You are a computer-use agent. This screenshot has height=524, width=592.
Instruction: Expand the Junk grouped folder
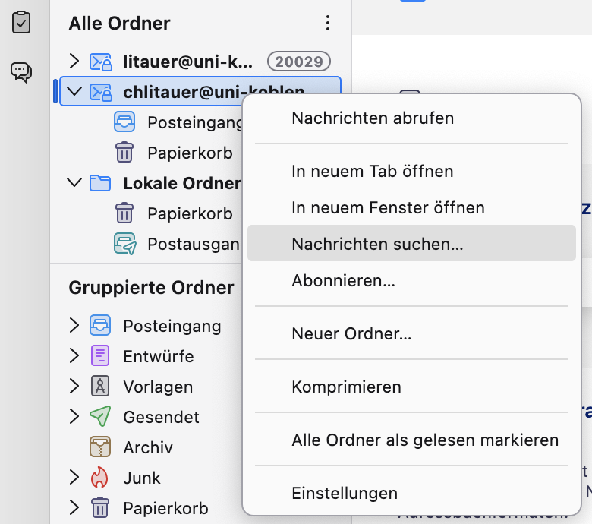click(74, 478)
